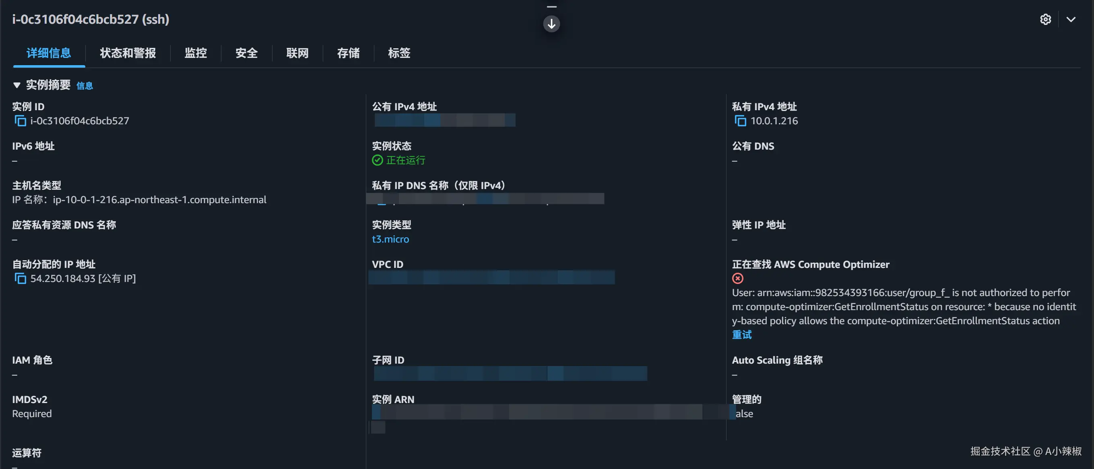Image resolution: width=1094 pixels, height=469 pixels.
Task: Copy the auto-assigned IP 54.250.184.93
Action: (x=20, y=278)
